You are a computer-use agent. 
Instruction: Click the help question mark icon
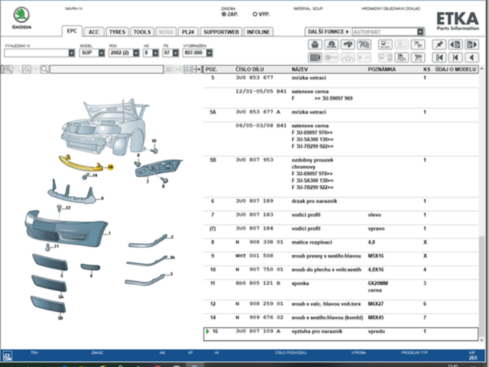pyautogui.click(x=364, y=45)
